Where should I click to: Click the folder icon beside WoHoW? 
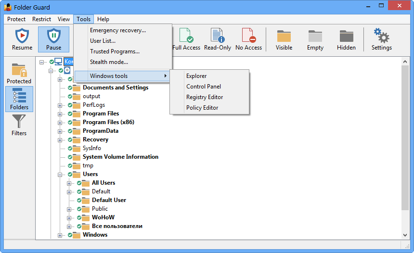tap(86, 218)
